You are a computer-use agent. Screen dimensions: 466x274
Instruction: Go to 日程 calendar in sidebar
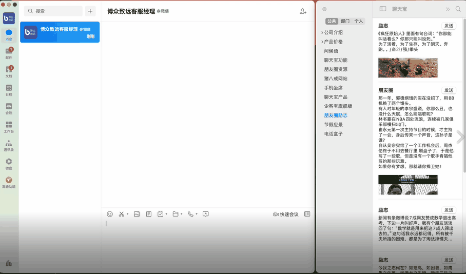click(x=9, y=89)
